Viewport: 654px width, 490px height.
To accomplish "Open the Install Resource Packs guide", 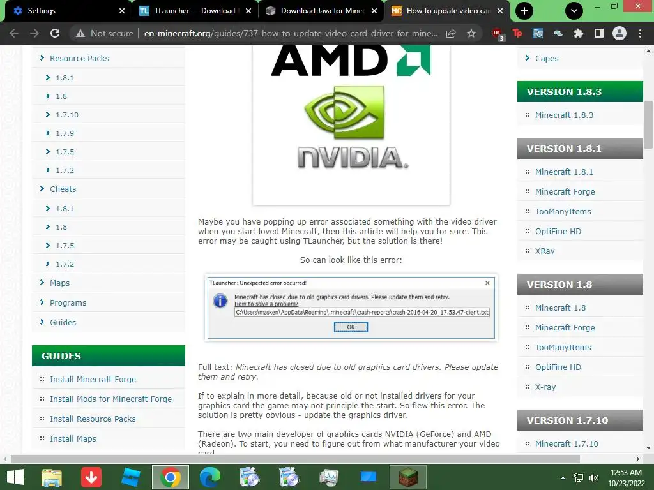I will tap(93, 419).
